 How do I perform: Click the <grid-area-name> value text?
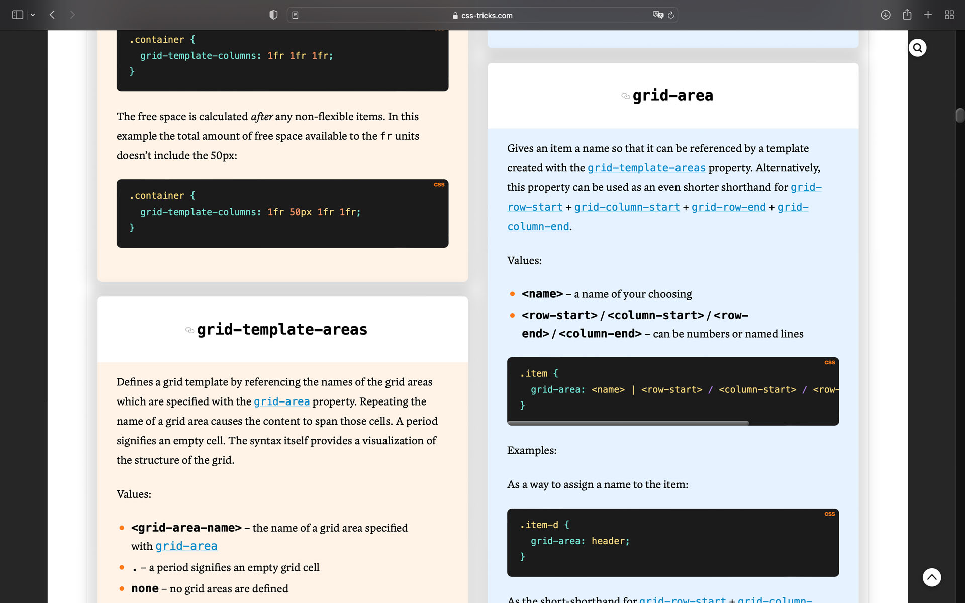186,528
